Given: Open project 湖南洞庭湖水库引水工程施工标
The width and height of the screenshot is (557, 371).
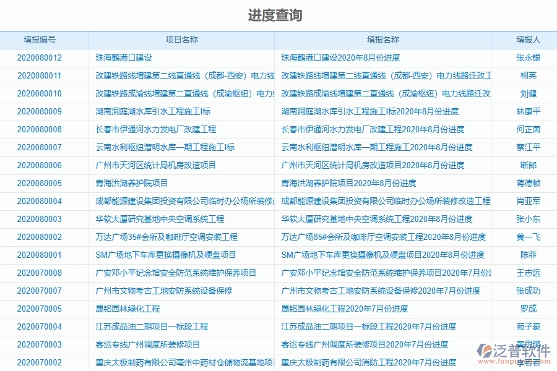Looking at the screenshot, I should click(149, 111).
